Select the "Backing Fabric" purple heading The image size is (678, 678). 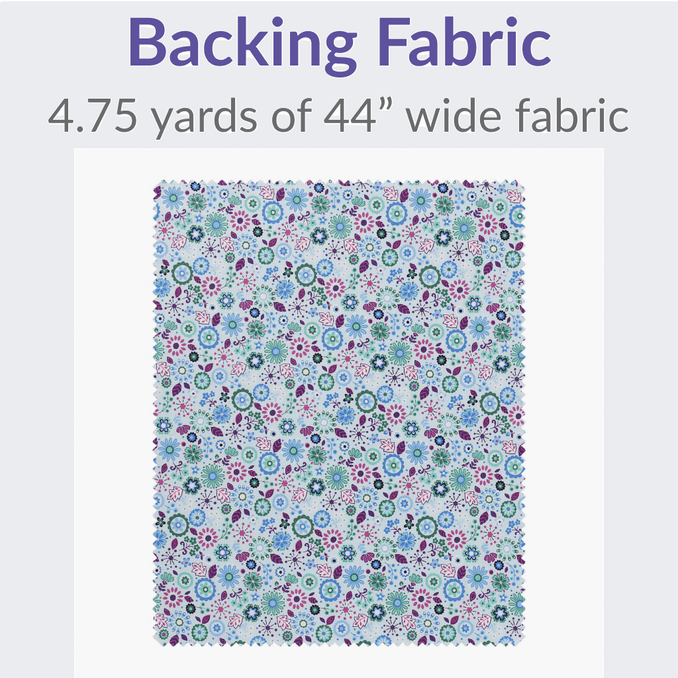pyautogui.click(x=340, y=43)
